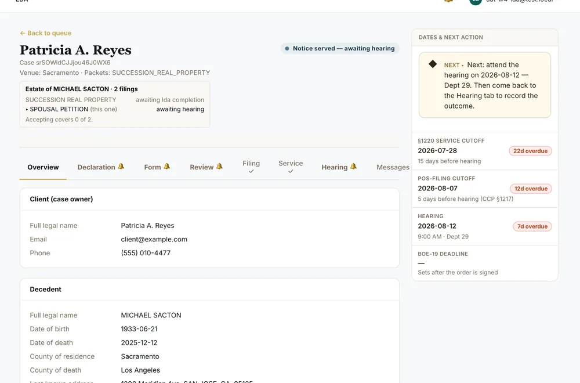Click the '9:00 AM · Dept 29' hearing time
Viewport: 580px width, 383px height.
click(x=443, y=236)
